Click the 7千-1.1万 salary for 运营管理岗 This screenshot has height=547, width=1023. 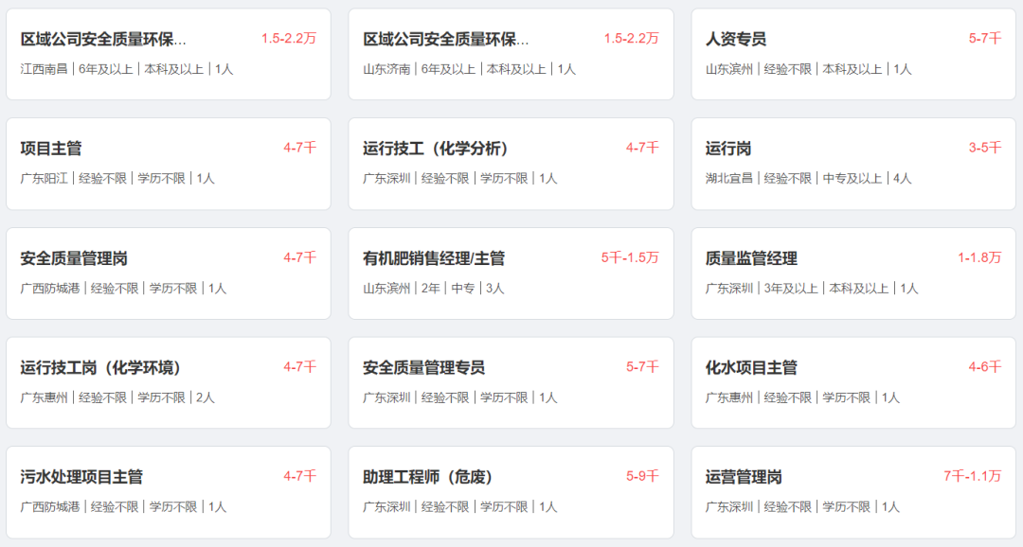[973, 477]
